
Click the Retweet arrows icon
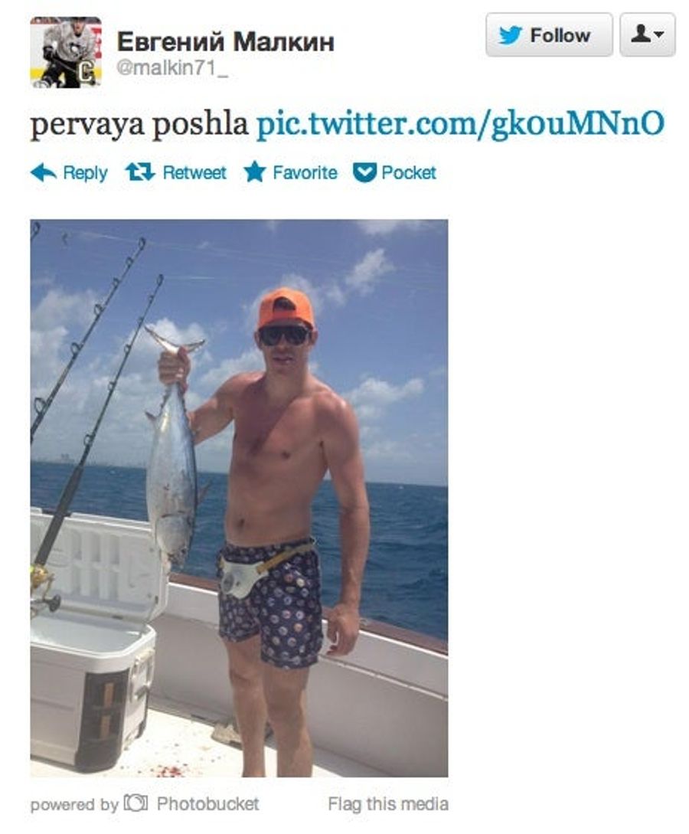[x=140, y=172]
